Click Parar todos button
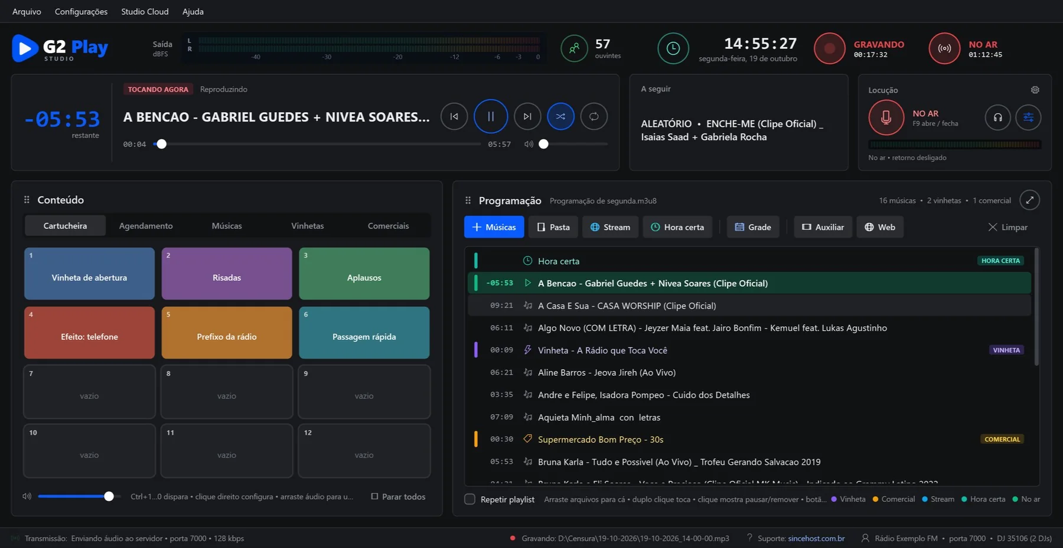 398,497
